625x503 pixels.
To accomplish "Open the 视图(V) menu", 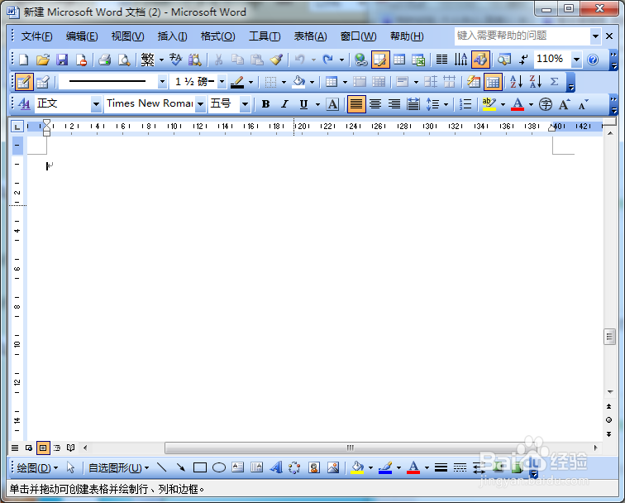I will 127,36.
